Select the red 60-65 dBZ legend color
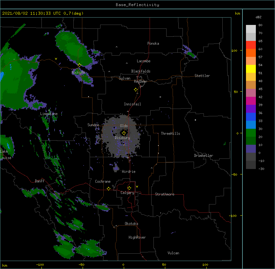This screenshot has width=275, height=269. pyautogui.click(x=251, y=45)
